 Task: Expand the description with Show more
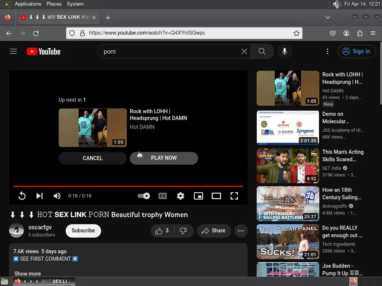point(28,273)
